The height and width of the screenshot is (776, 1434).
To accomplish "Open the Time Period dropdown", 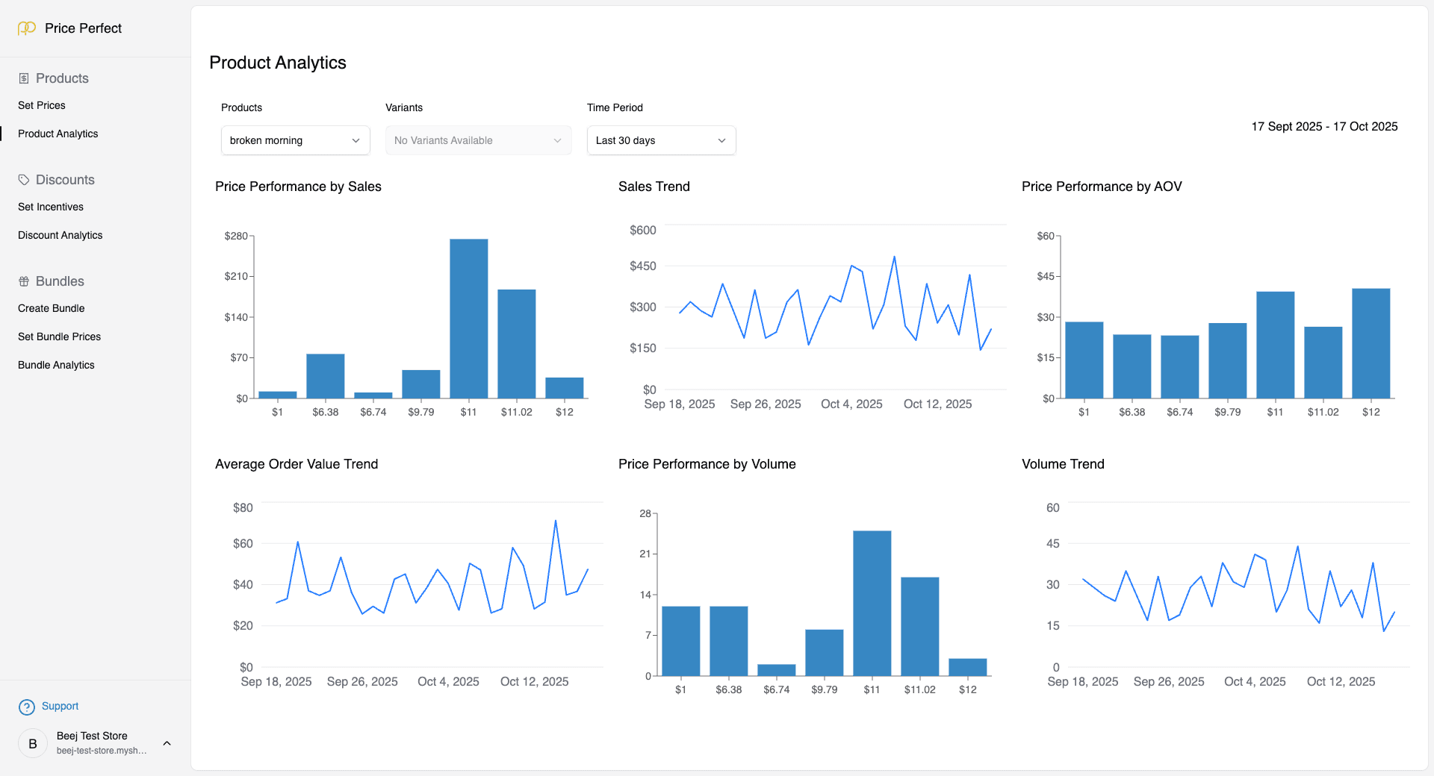I will pyautogui.click(x=660, y=140).
